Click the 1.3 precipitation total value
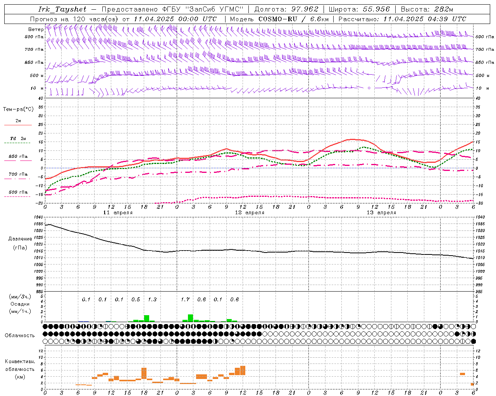The width and height of the screenshot is (496, 396). tap(152, 300)
